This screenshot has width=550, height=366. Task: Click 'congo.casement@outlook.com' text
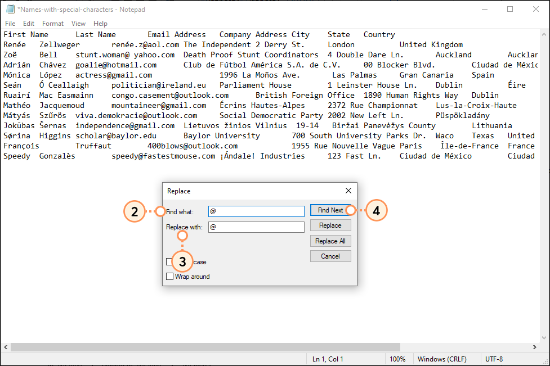pos(170,96)
